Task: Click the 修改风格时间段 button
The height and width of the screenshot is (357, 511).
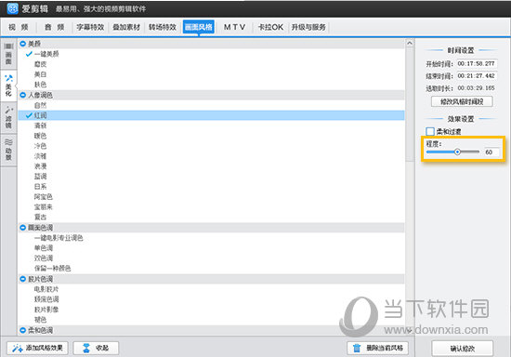Action: [462, 101]
